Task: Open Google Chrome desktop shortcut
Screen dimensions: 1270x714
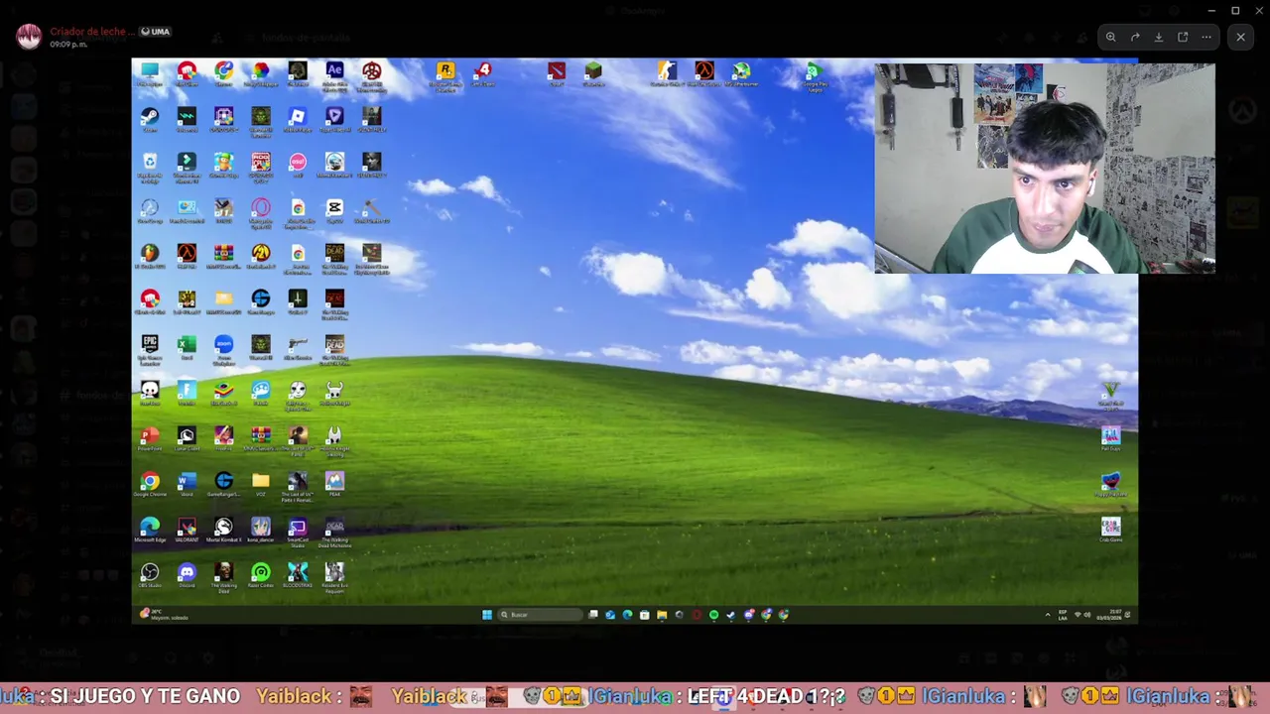Action: [x=150, y=482]
